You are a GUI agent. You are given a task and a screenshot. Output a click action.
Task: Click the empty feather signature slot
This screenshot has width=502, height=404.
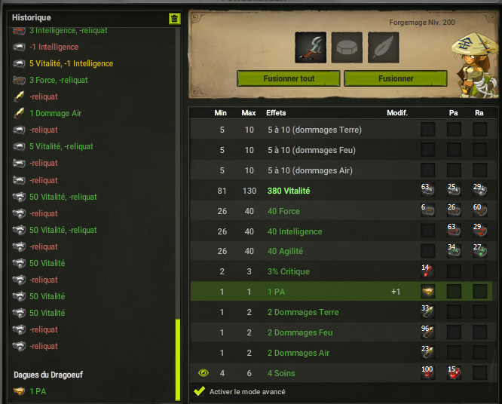click(383, 47)
